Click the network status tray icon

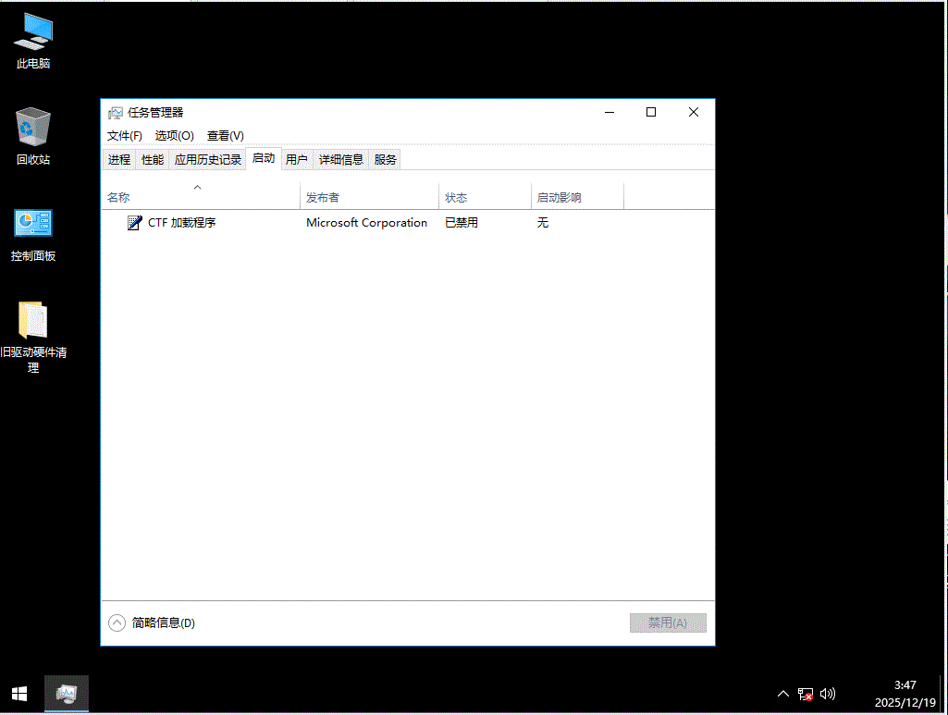coord(804,693)
